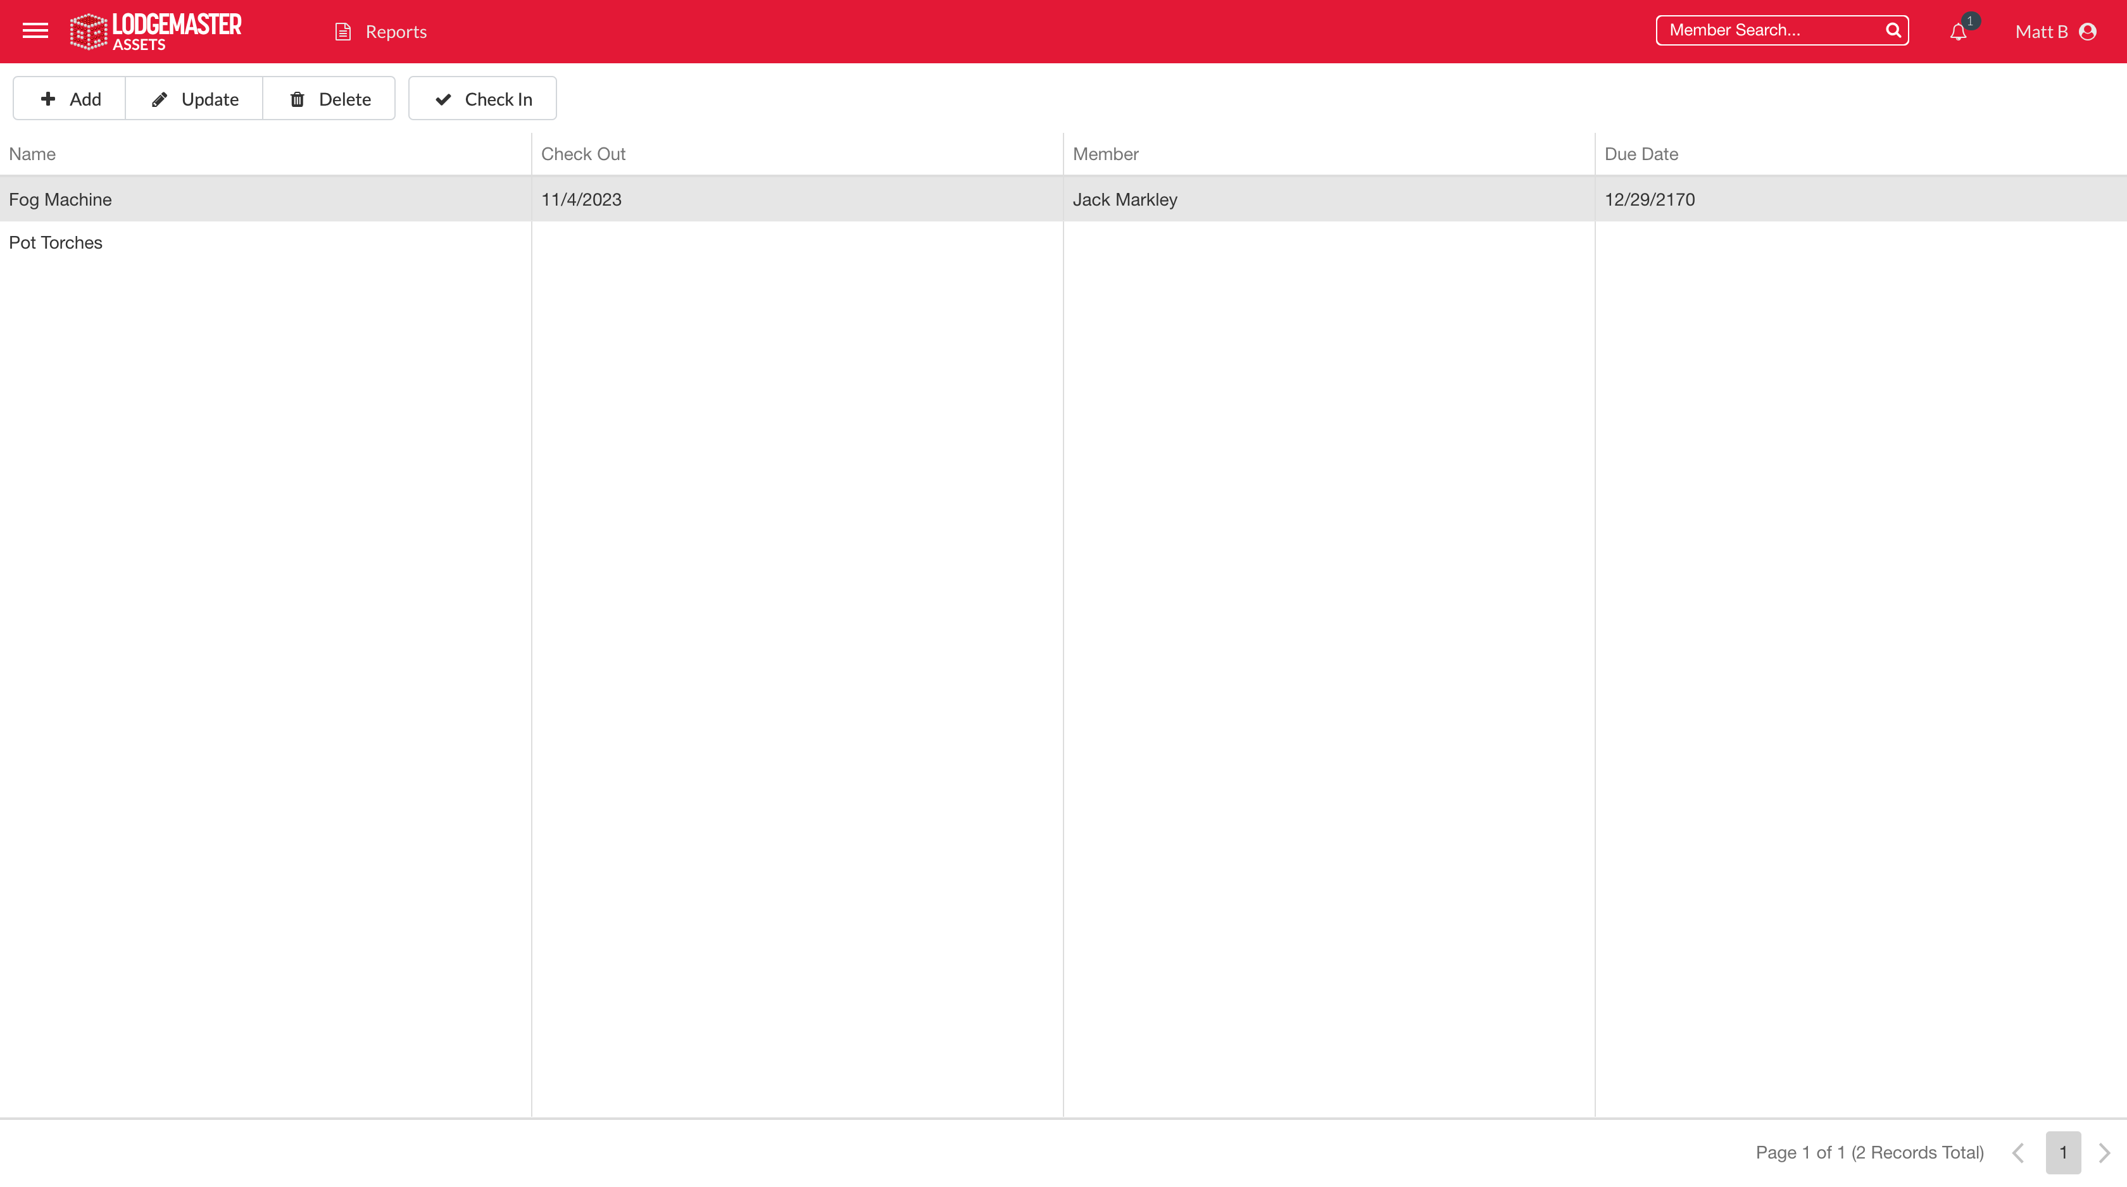Sort by Check Out column header
Viewport: 2127px width, 1187px height.
[583, 154]
